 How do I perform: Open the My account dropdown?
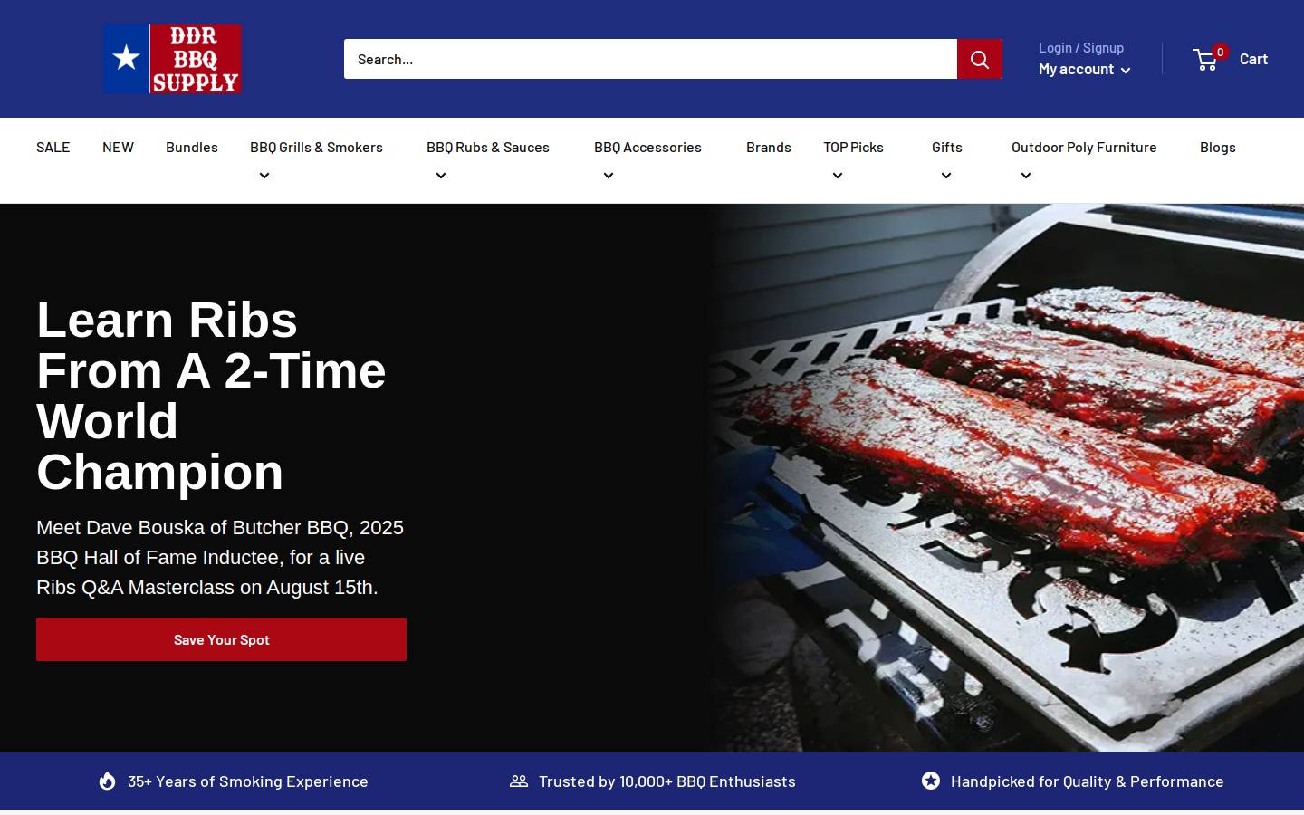coord(1084,69)
